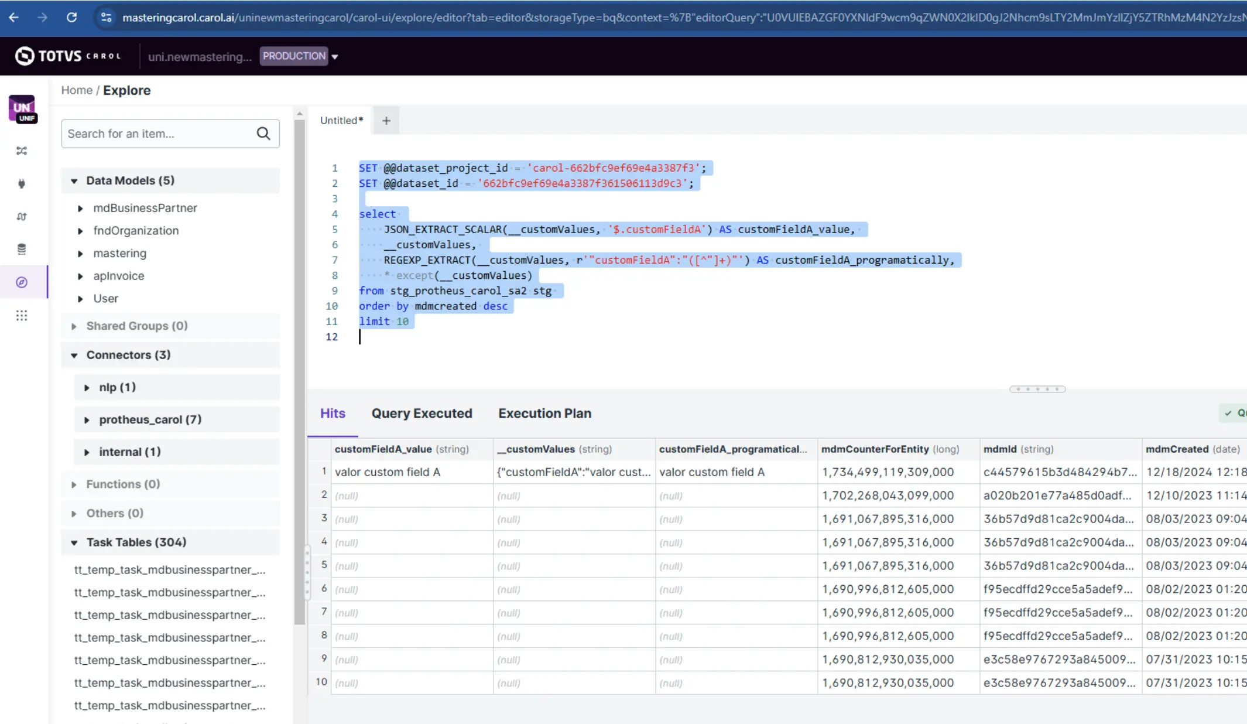Image resolution: width=1247 pixels, height=724 pixels.
Task: Expand the mdBusinessPartner data model
Action: 80,208
